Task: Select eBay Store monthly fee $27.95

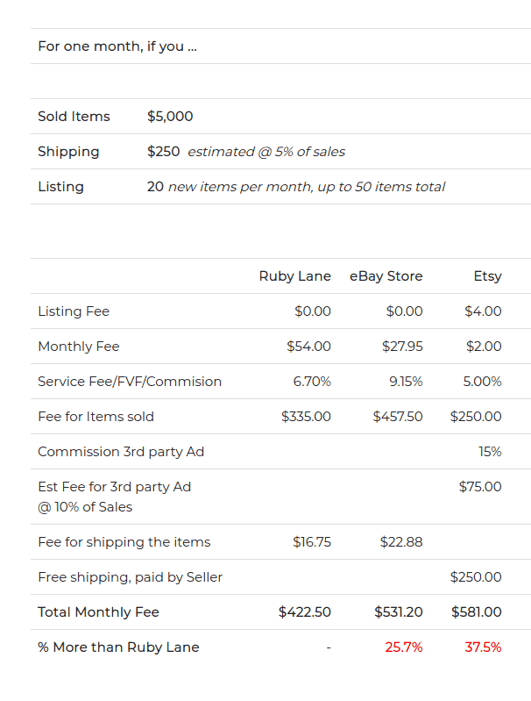Action: tap(402, 347)
